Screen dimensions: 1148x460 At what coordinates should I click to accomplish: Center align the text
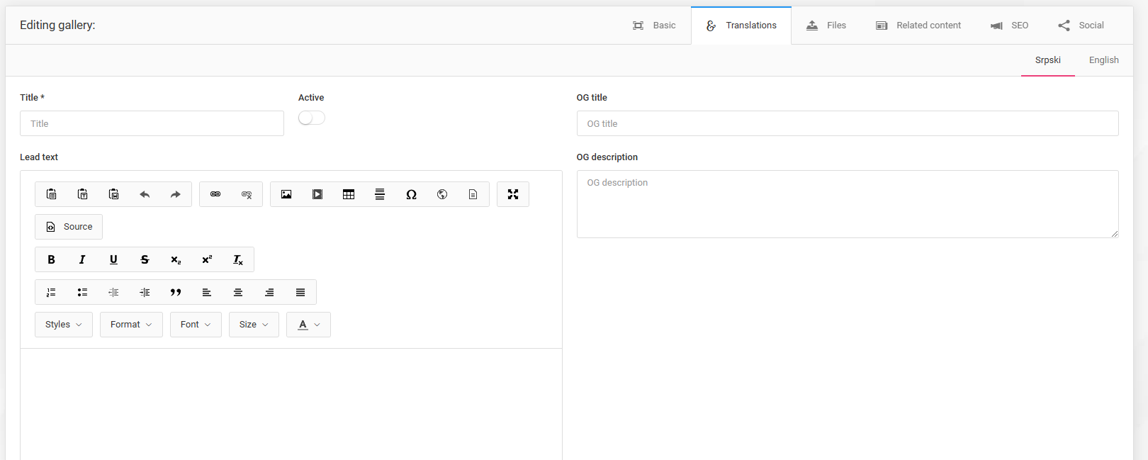[238, 292]
